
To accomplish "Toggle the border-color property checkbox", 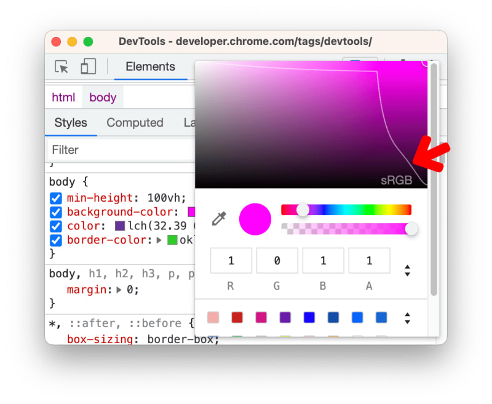I will (56, 240).
